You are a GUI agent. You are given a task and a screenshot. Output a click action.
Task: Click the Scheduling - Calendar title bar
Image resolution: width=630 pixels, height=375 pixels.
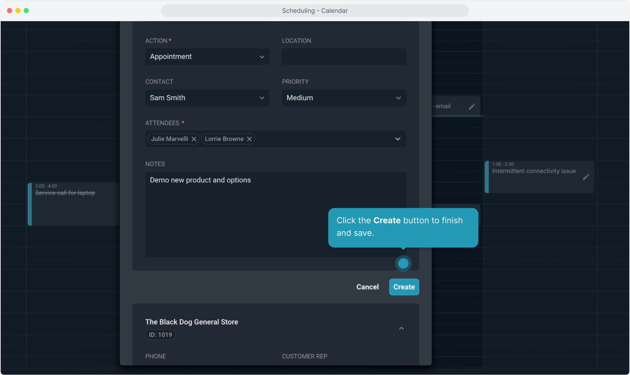click(x=315, y=11)
